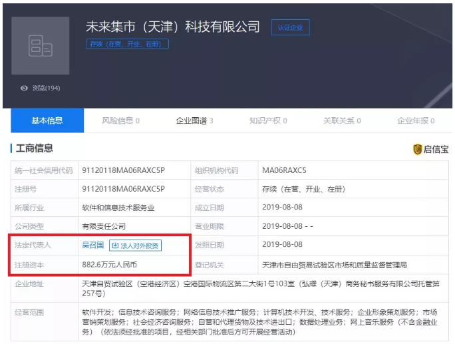Open the 关联关系 tab
This screenshot has width=455, height=344.
tap(342, 120)
